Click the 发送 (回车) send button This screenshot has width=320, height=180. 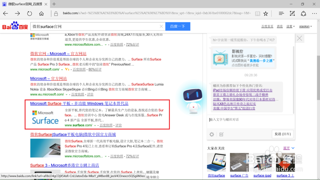pos(283,134)
